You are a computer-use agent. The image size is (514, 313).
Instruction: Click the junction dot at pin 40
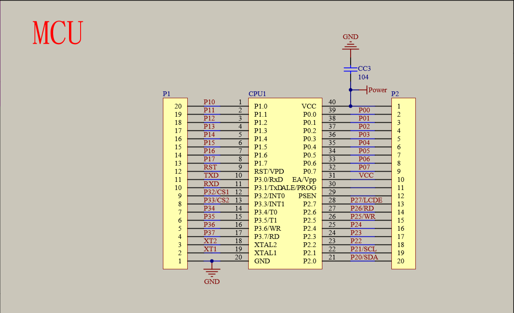coord(350,106)
